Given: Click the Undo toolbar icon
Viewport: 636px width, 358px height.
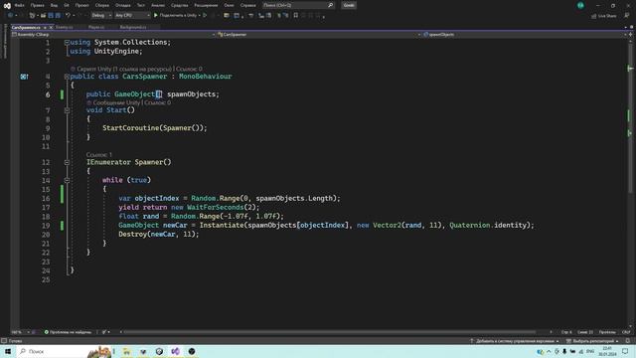Looking at the screenshot, I should (x=68, y=16).
